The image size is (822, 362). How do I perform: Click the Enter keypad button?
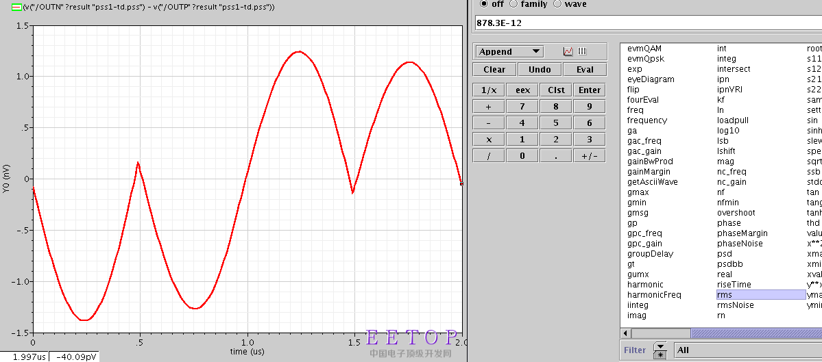coord(589,90)
